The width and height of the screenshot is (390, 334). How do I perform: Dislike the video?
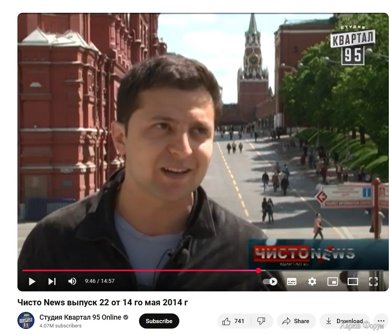261,321
